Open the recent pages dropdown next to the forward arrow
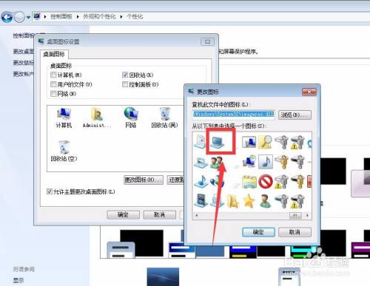370x286 pixels. coord(28,17)
